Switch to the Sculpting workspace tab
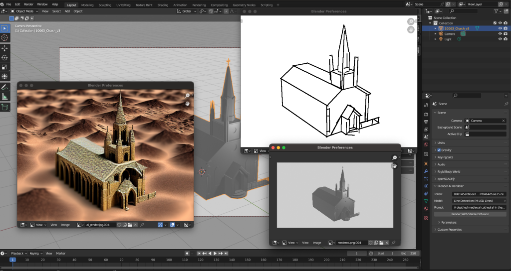The height and width of the screenshot is (271, 511). click(105, 4)
